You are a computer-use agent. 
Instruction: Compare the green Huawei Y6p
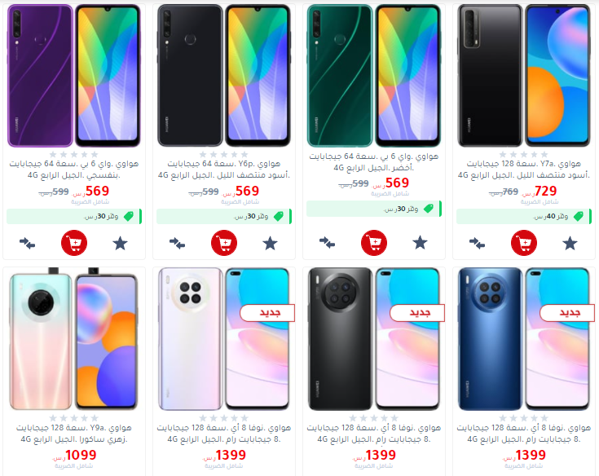coord(327,243)
